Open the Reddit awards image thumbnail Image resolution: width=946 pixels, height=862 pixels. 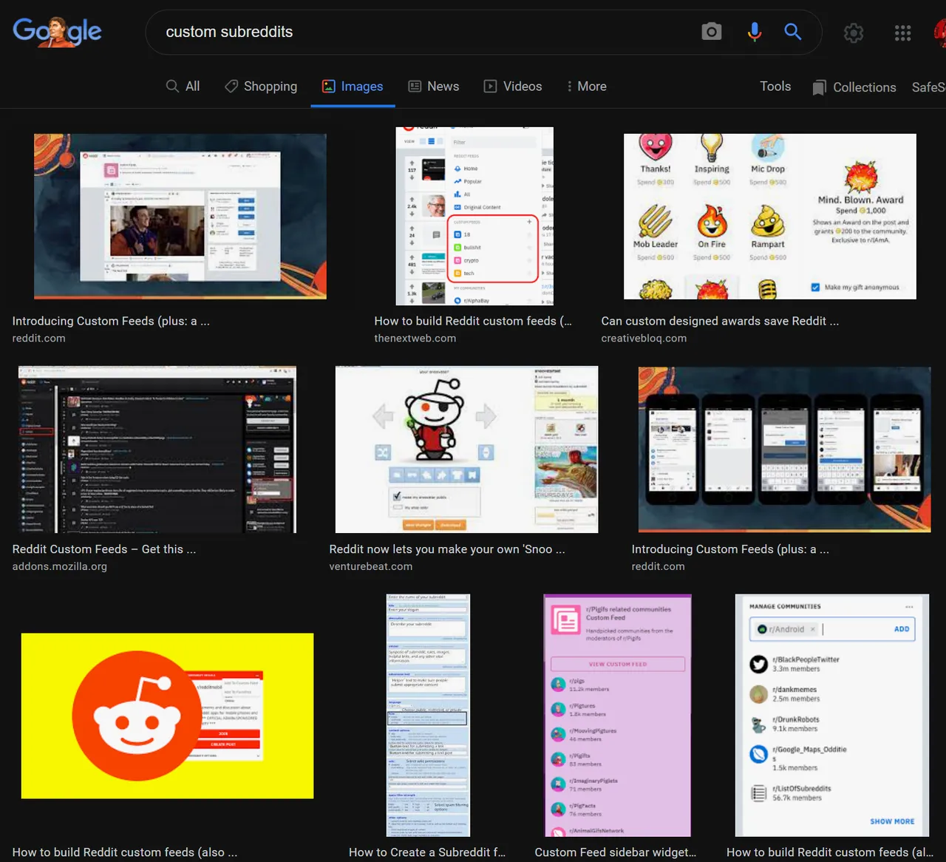(x=770, y=217)
